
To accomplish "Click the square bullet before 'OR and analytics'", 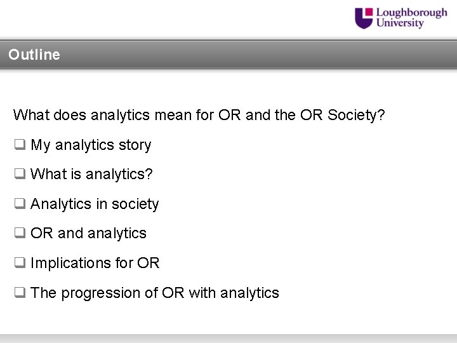I will click(20, 233).
